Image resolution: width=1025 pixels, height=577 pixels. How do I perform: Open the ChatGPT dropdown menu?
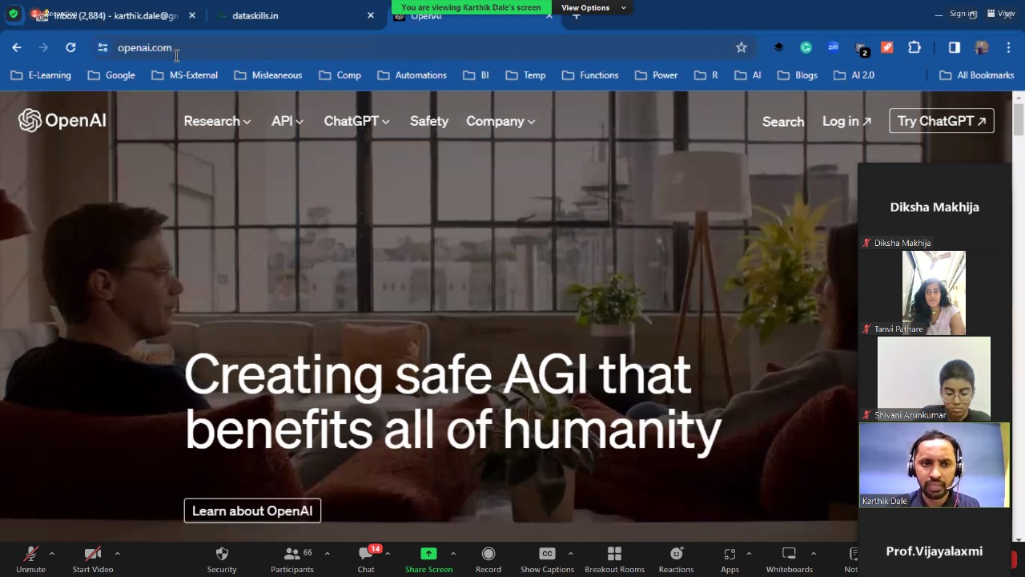[356, 121]
